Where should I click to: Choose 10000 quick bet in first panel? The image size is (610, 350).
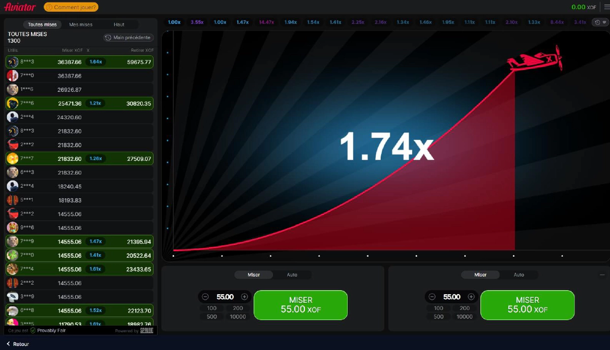[x=238, y=317]
